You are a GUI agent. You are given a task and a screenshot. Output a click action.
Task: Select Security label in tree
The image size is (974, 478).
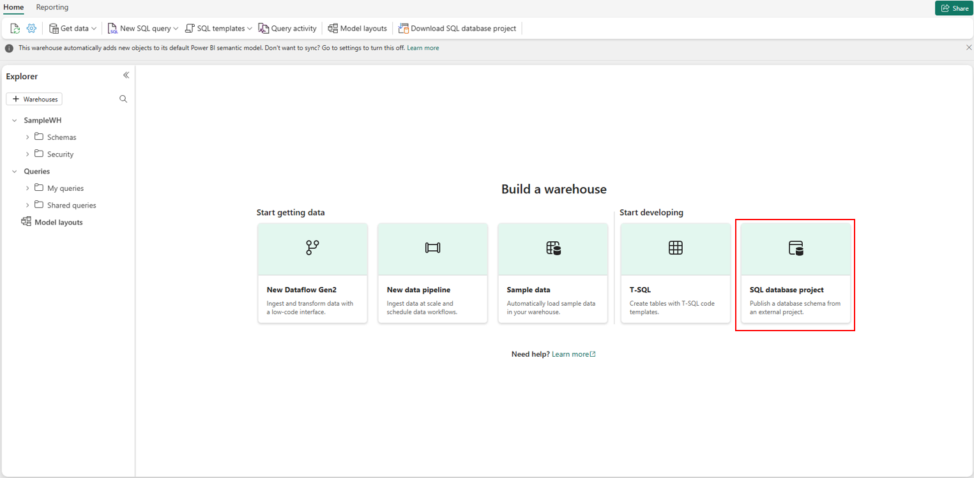pyautogui.click(x=61, y=154)
